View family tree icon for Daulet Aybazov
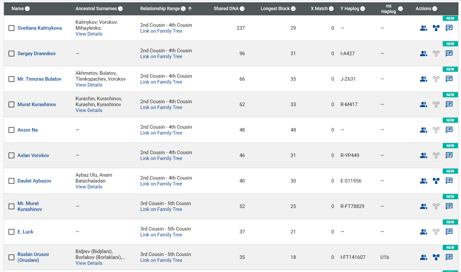Screen dimensions: 461x272 pos(436,181)
